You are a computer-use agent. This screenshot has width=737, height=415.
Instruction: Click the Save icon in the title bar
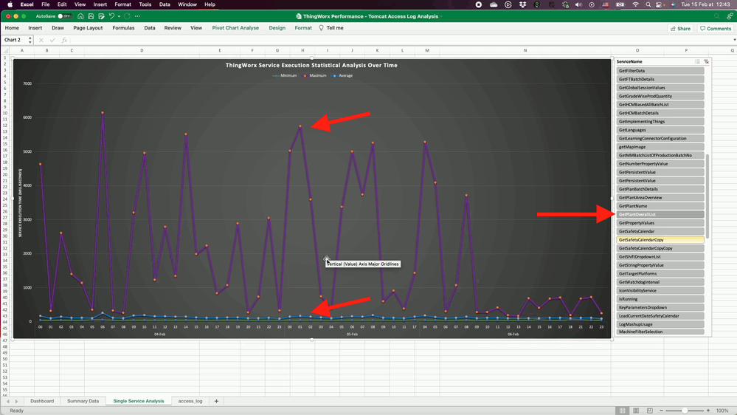(91, 16)
